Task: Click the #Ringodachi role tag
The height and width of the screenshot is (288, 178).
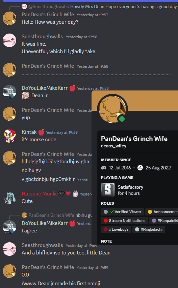Action: pyautogui.click(x=149, y=229)
